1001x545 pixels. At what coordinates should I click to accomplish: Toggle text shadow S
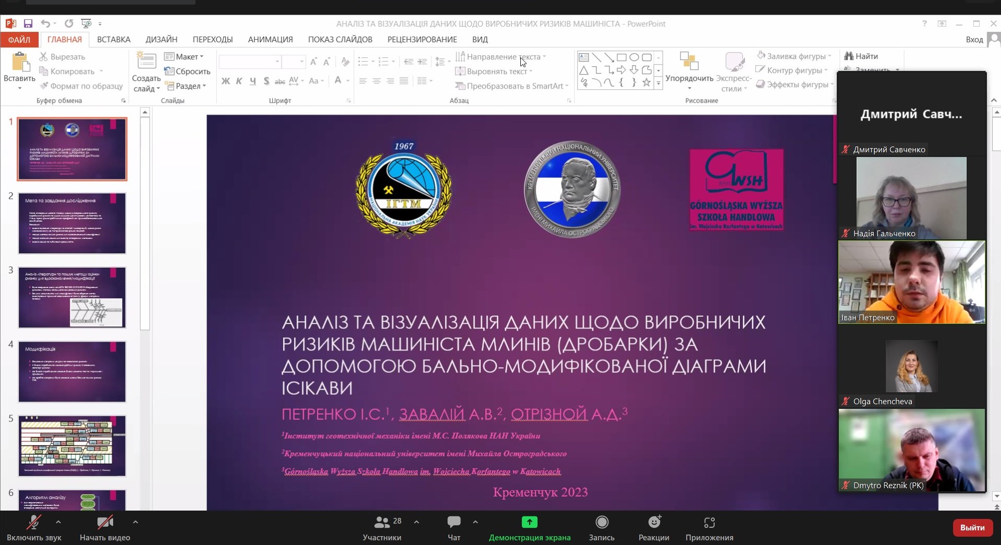tap(266, 81)
